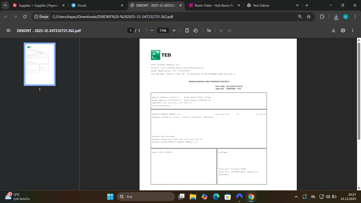
Task: Click the TEB bank logo
Action: [x=161, y=55]
